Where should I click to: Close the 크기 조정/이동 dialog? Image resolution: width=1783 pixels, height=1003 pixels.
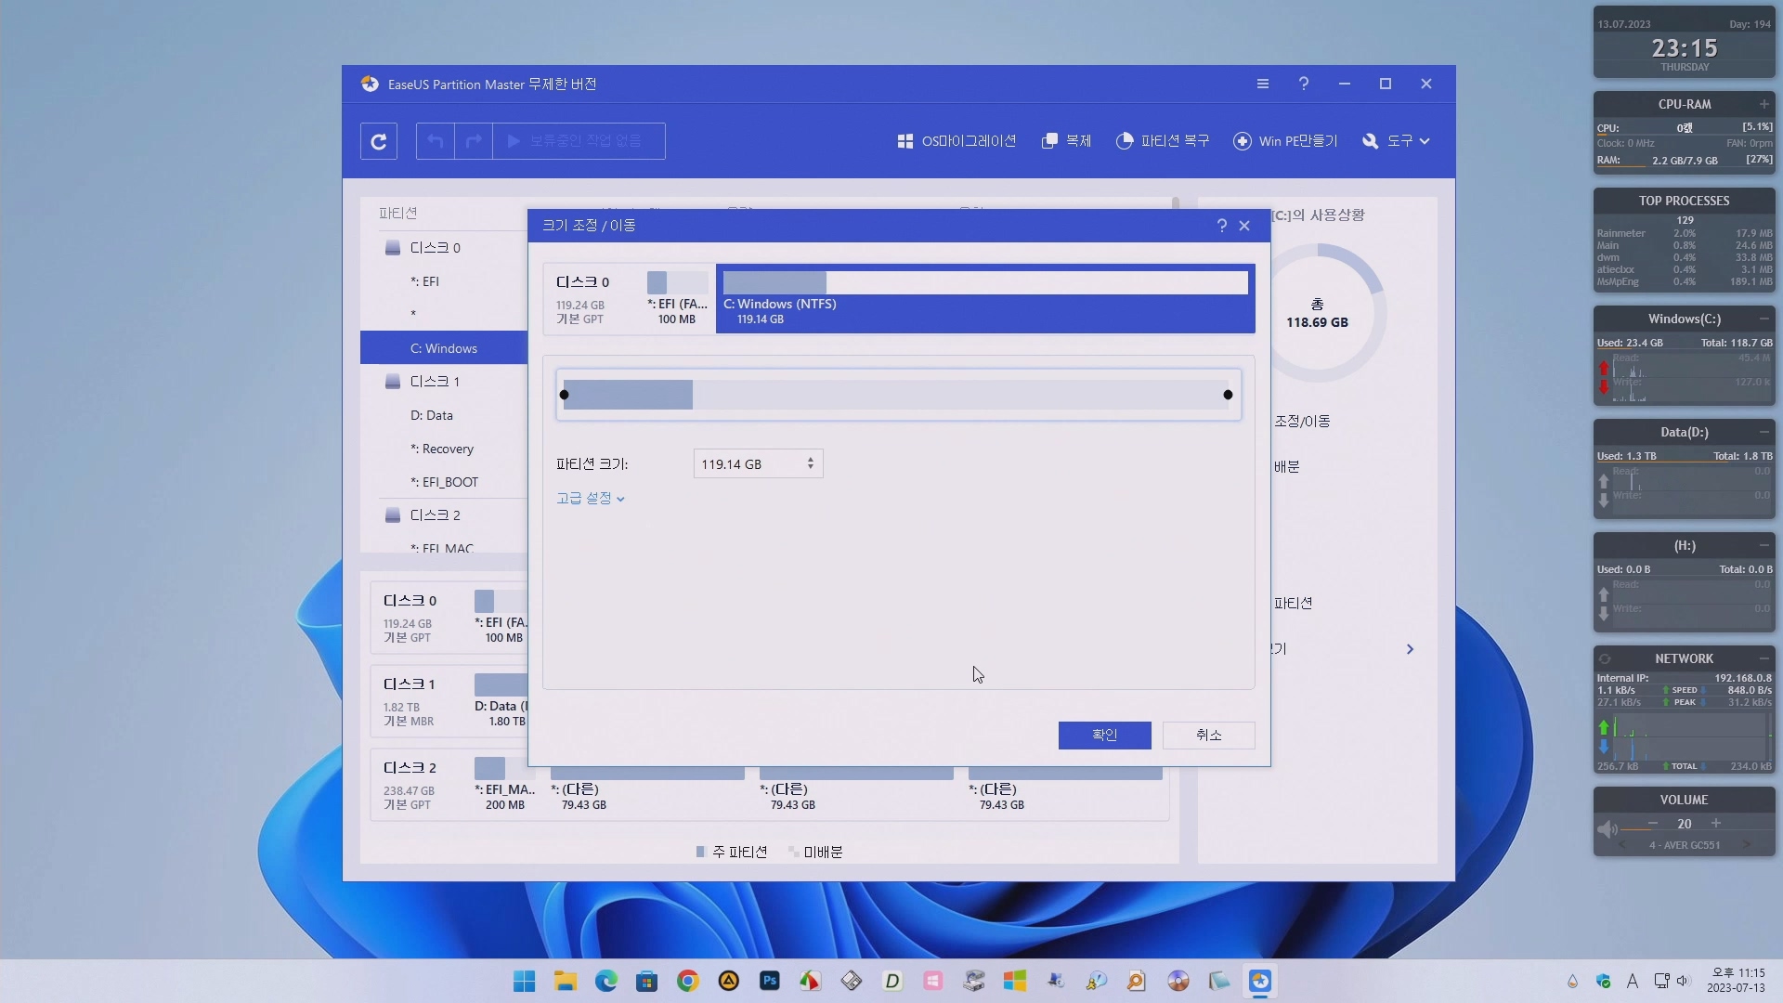pyautogui.click(x=1244, y=226)
